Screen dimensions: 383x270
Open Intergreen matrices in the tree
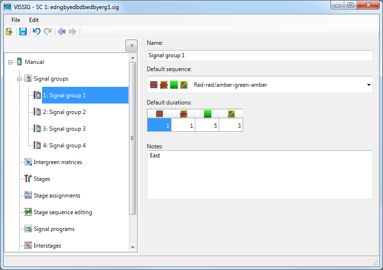point(57,162)
